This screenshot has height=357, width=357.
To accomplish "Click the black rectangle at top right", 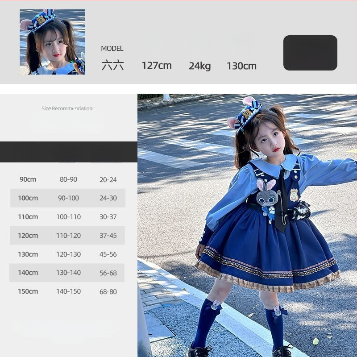I will pos(310,53).
